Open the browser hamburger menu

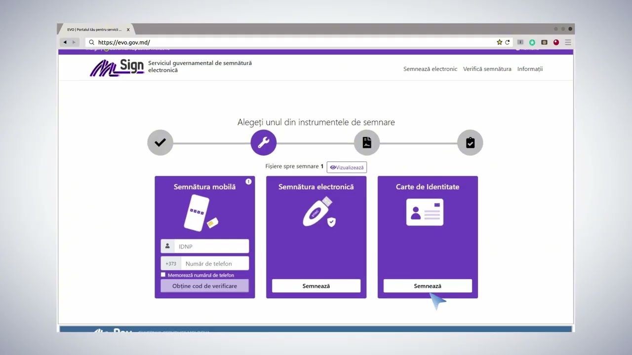point(568,42)
